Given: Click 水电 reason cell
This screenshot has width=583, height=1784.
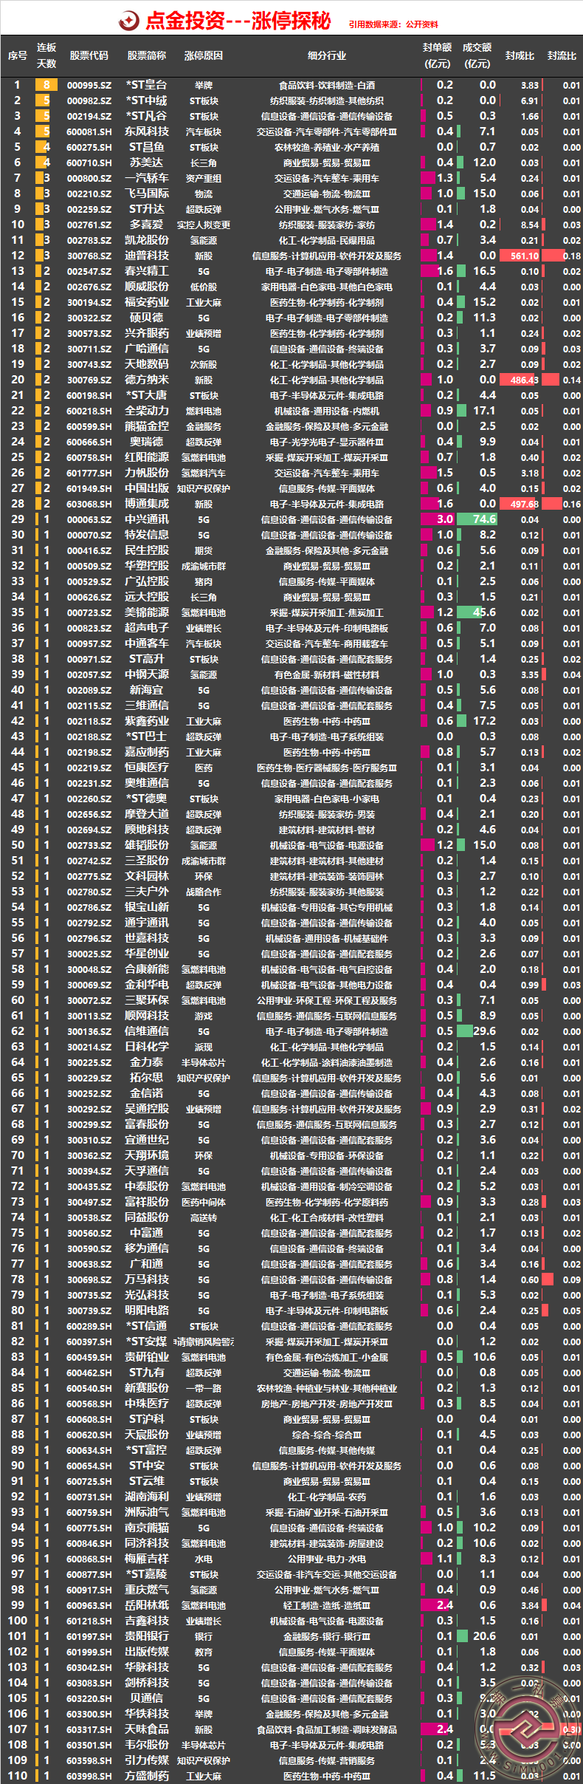Looking at the screenshot, I should point(204,1559).
